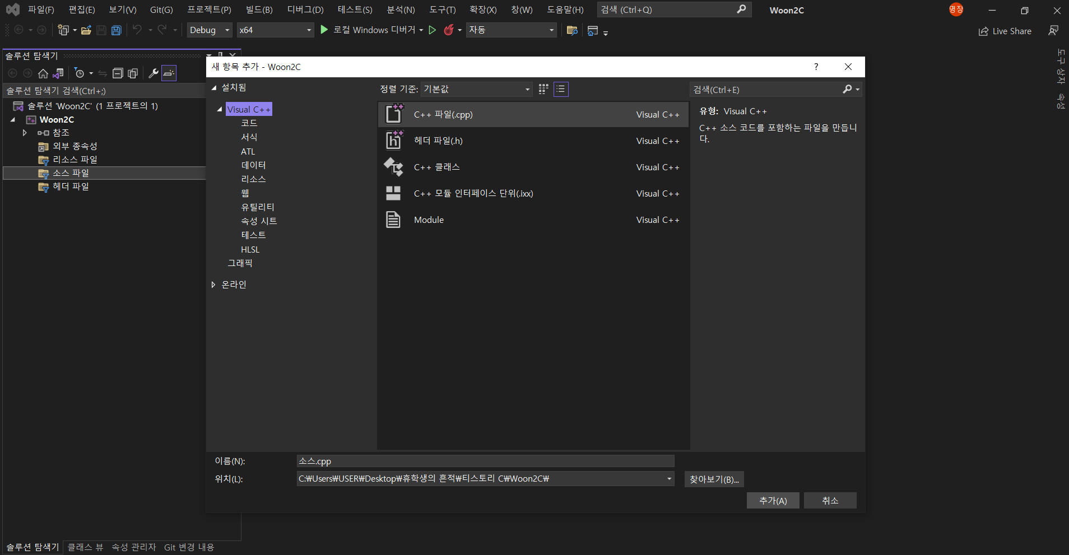The image size is (1069, 555).
Task: Switch Solution Explorer views icon
Action: (x=58, y=73)
